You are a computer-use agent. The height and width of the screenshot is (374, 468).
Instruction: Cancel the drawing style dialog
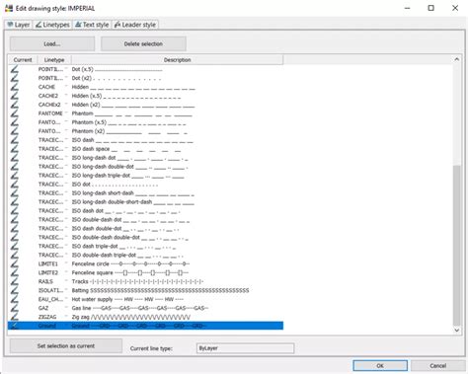437,366
